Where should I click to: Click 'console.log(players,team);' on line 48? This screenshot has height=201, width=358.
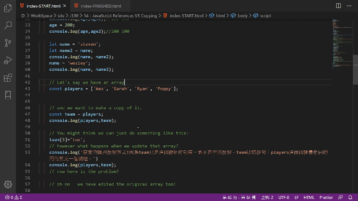[83, 121]
